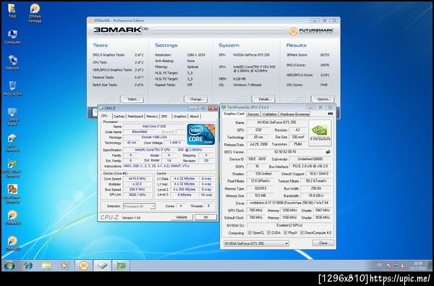Launch the desktop shortcut below GPU-Z Shortcut
This screenshot has height=286, width=434.
[12, 194]
